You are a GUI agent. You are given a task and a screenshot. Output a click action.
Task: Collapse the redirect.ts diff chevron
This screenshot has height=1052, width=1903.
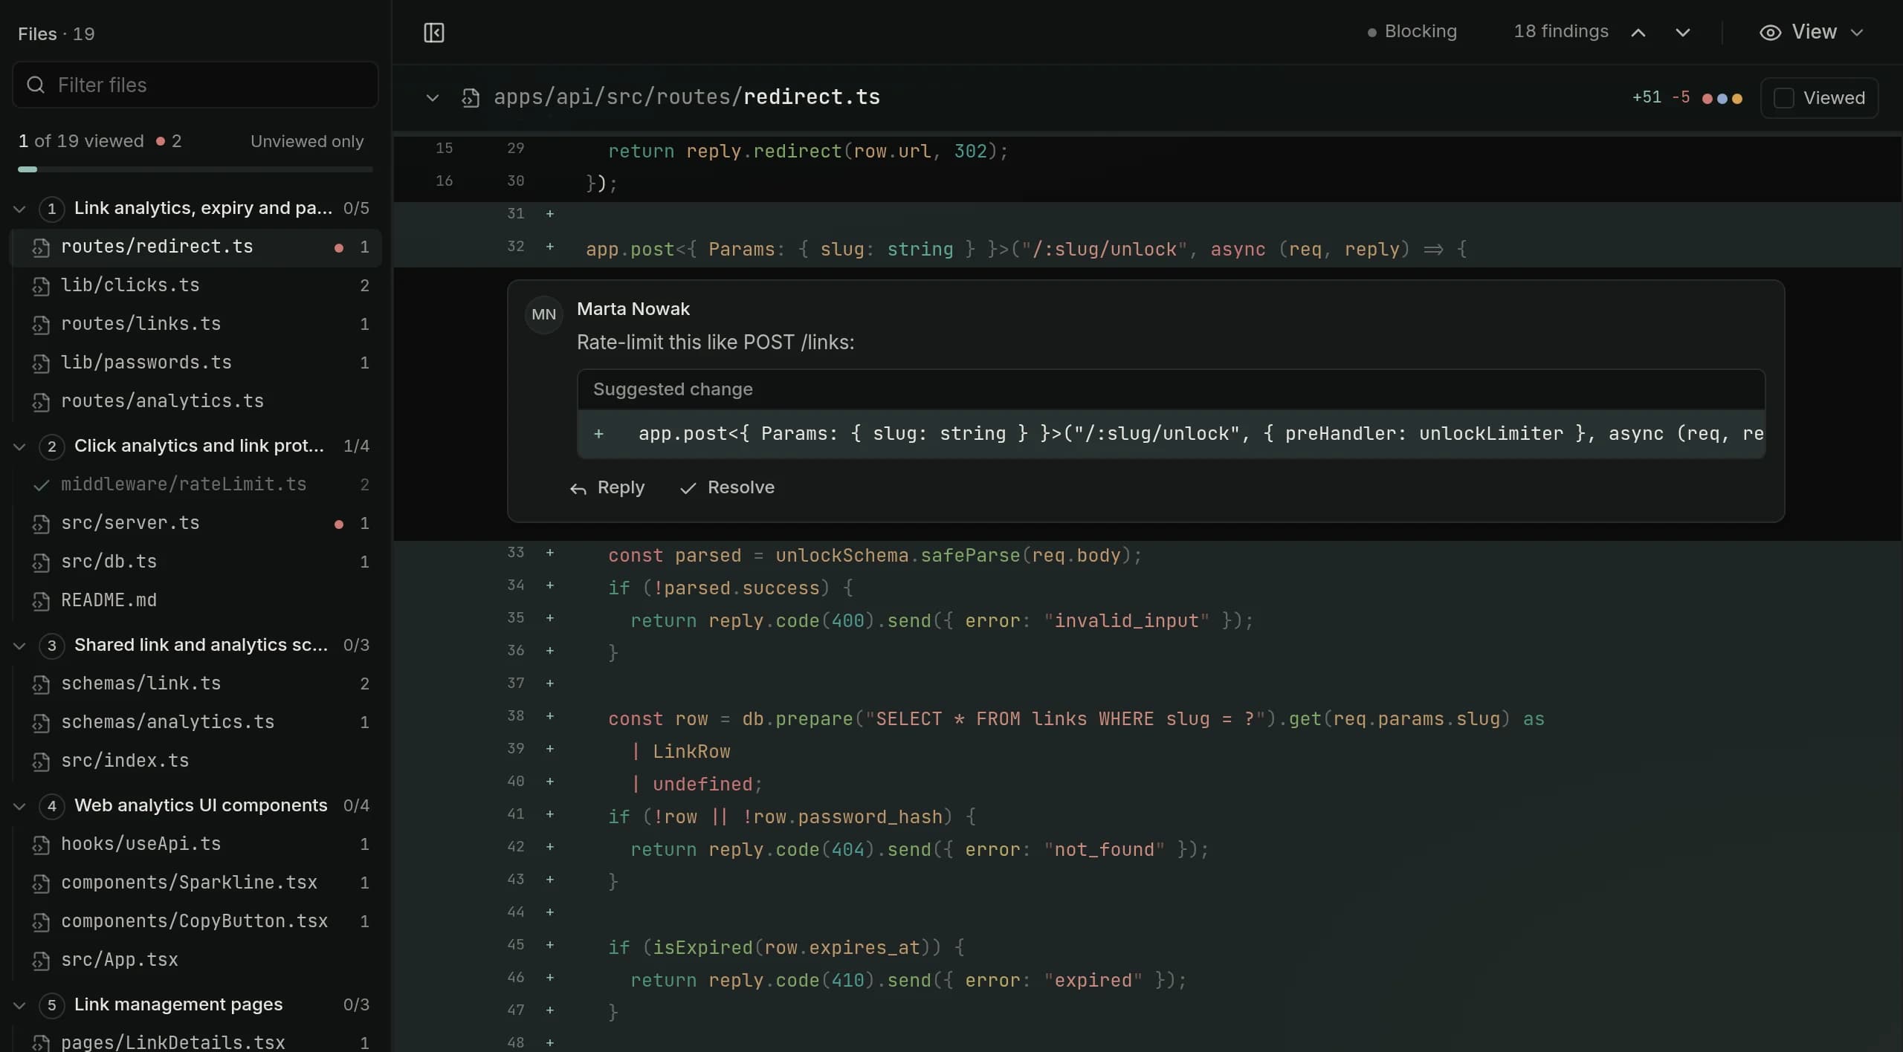(x=432, y=98)
